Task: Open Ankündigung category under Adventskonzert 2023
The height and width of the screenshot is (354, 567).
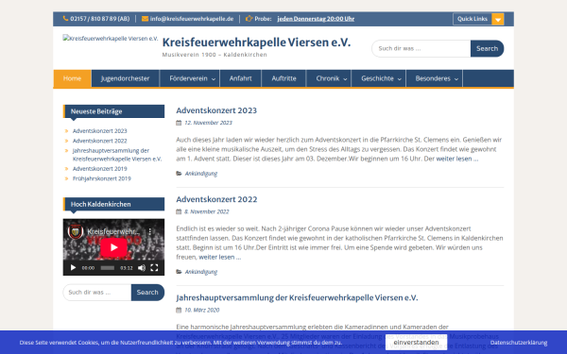Action: click(201, 174)
